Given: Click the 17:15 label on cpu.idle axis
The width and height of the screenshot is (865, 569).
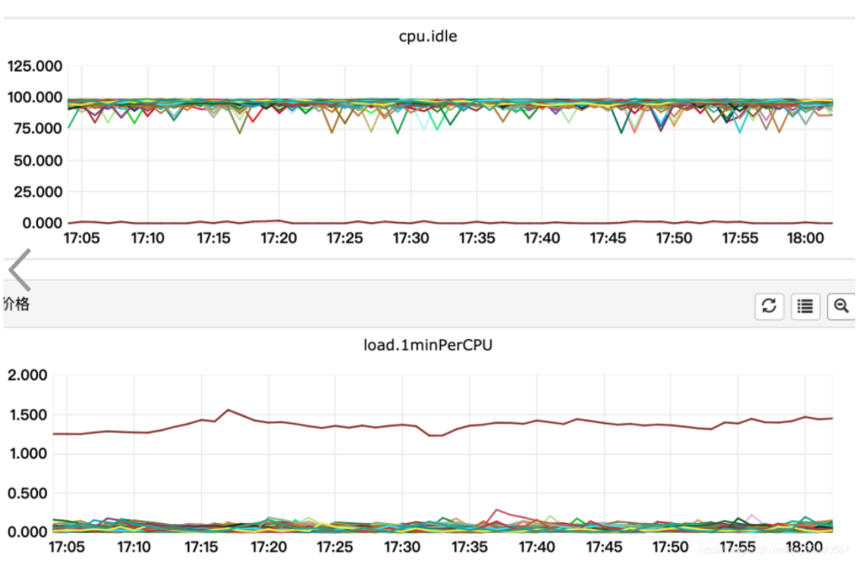Looking at the screenshot, I should tap(213, 238).
